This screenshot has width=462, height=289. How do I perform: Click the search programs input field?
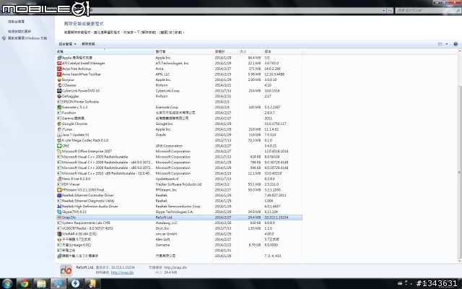(x=425, y=10)
